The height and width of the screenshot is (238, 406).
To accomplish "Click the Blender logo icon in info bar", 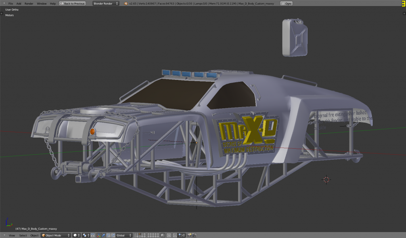I will point(126,4).
